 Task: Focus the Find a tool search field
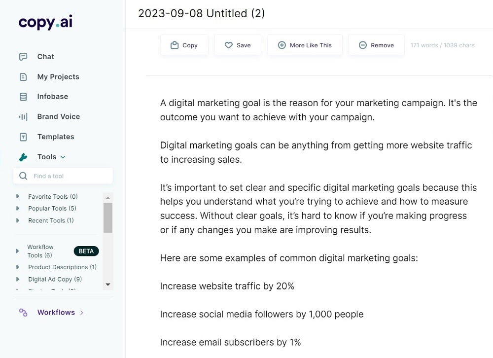coord(63,176)
